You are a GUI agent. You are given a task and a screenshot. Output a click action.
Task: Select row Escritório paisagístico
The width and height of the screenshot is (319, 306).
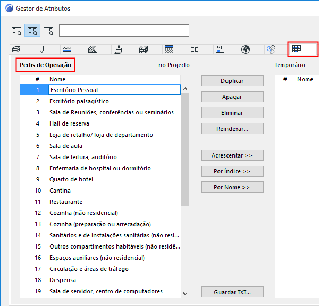(x=100, y=101)
